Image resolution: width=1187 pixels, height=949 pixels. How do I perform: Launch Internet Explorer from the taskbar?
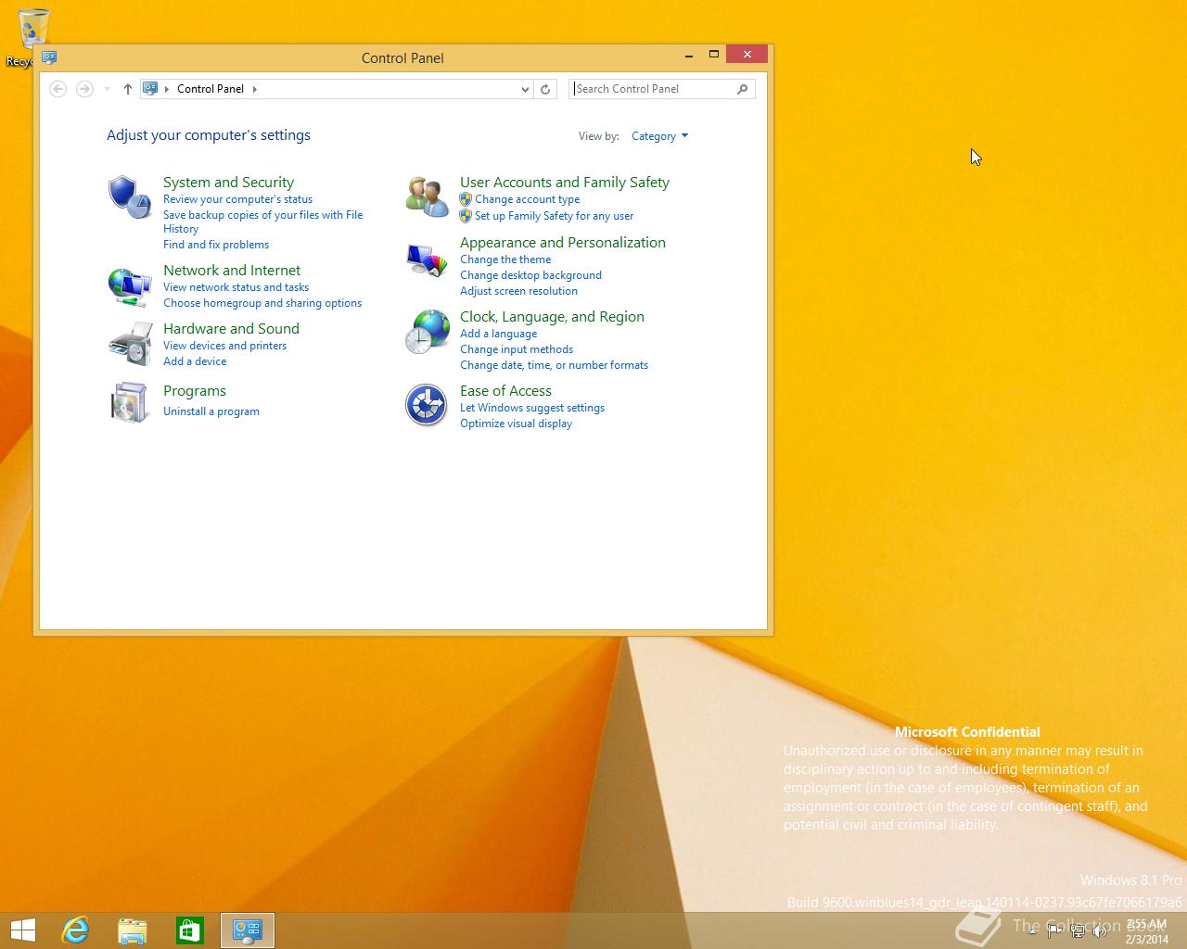(x=75, y=930)
